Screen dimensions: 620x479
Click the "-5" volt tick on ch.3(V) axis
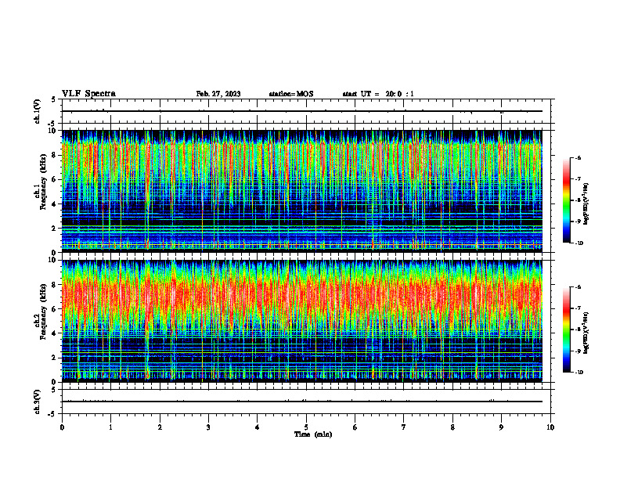click(53, 414)
